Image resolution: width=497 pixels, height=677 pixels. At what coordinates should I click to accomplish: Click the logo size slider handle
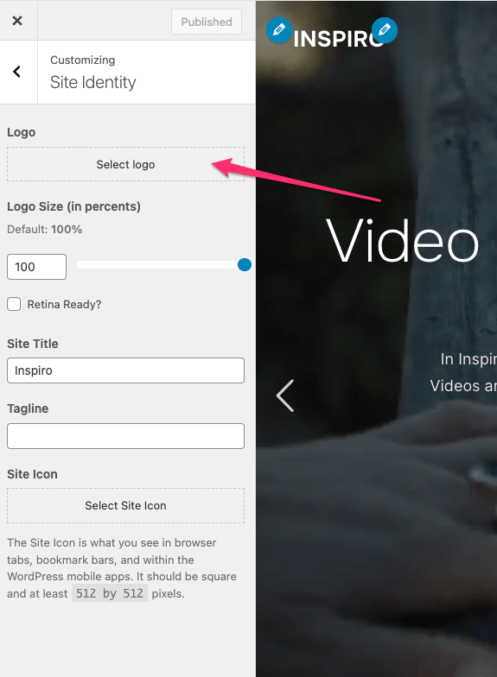pyautogui.click(x=245, y=264)
